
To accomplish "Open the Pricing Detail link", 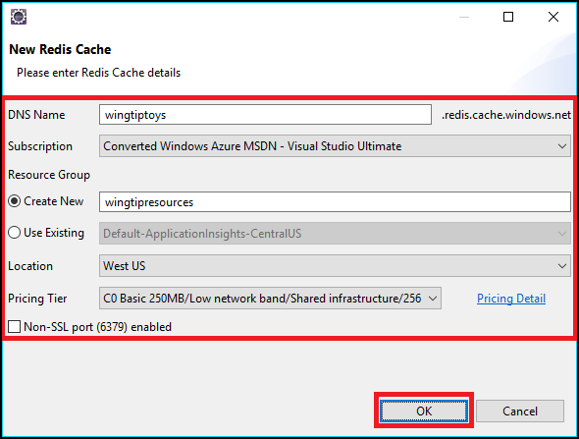I will coord(511,299).
